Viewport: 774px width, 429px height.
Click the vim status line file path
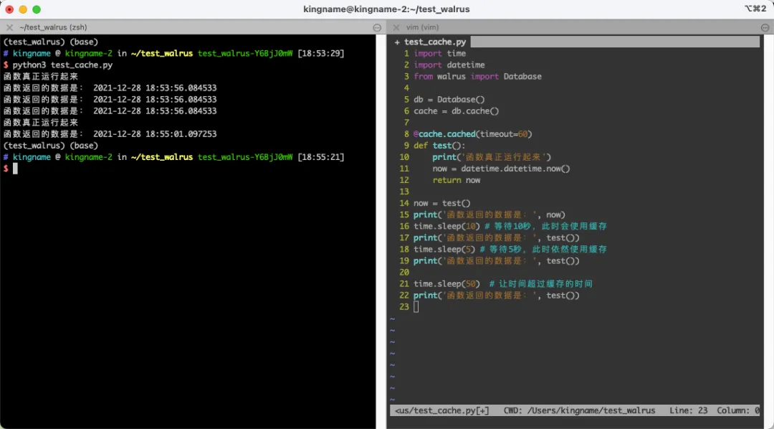pyautogui.click(x=441, y=411)
